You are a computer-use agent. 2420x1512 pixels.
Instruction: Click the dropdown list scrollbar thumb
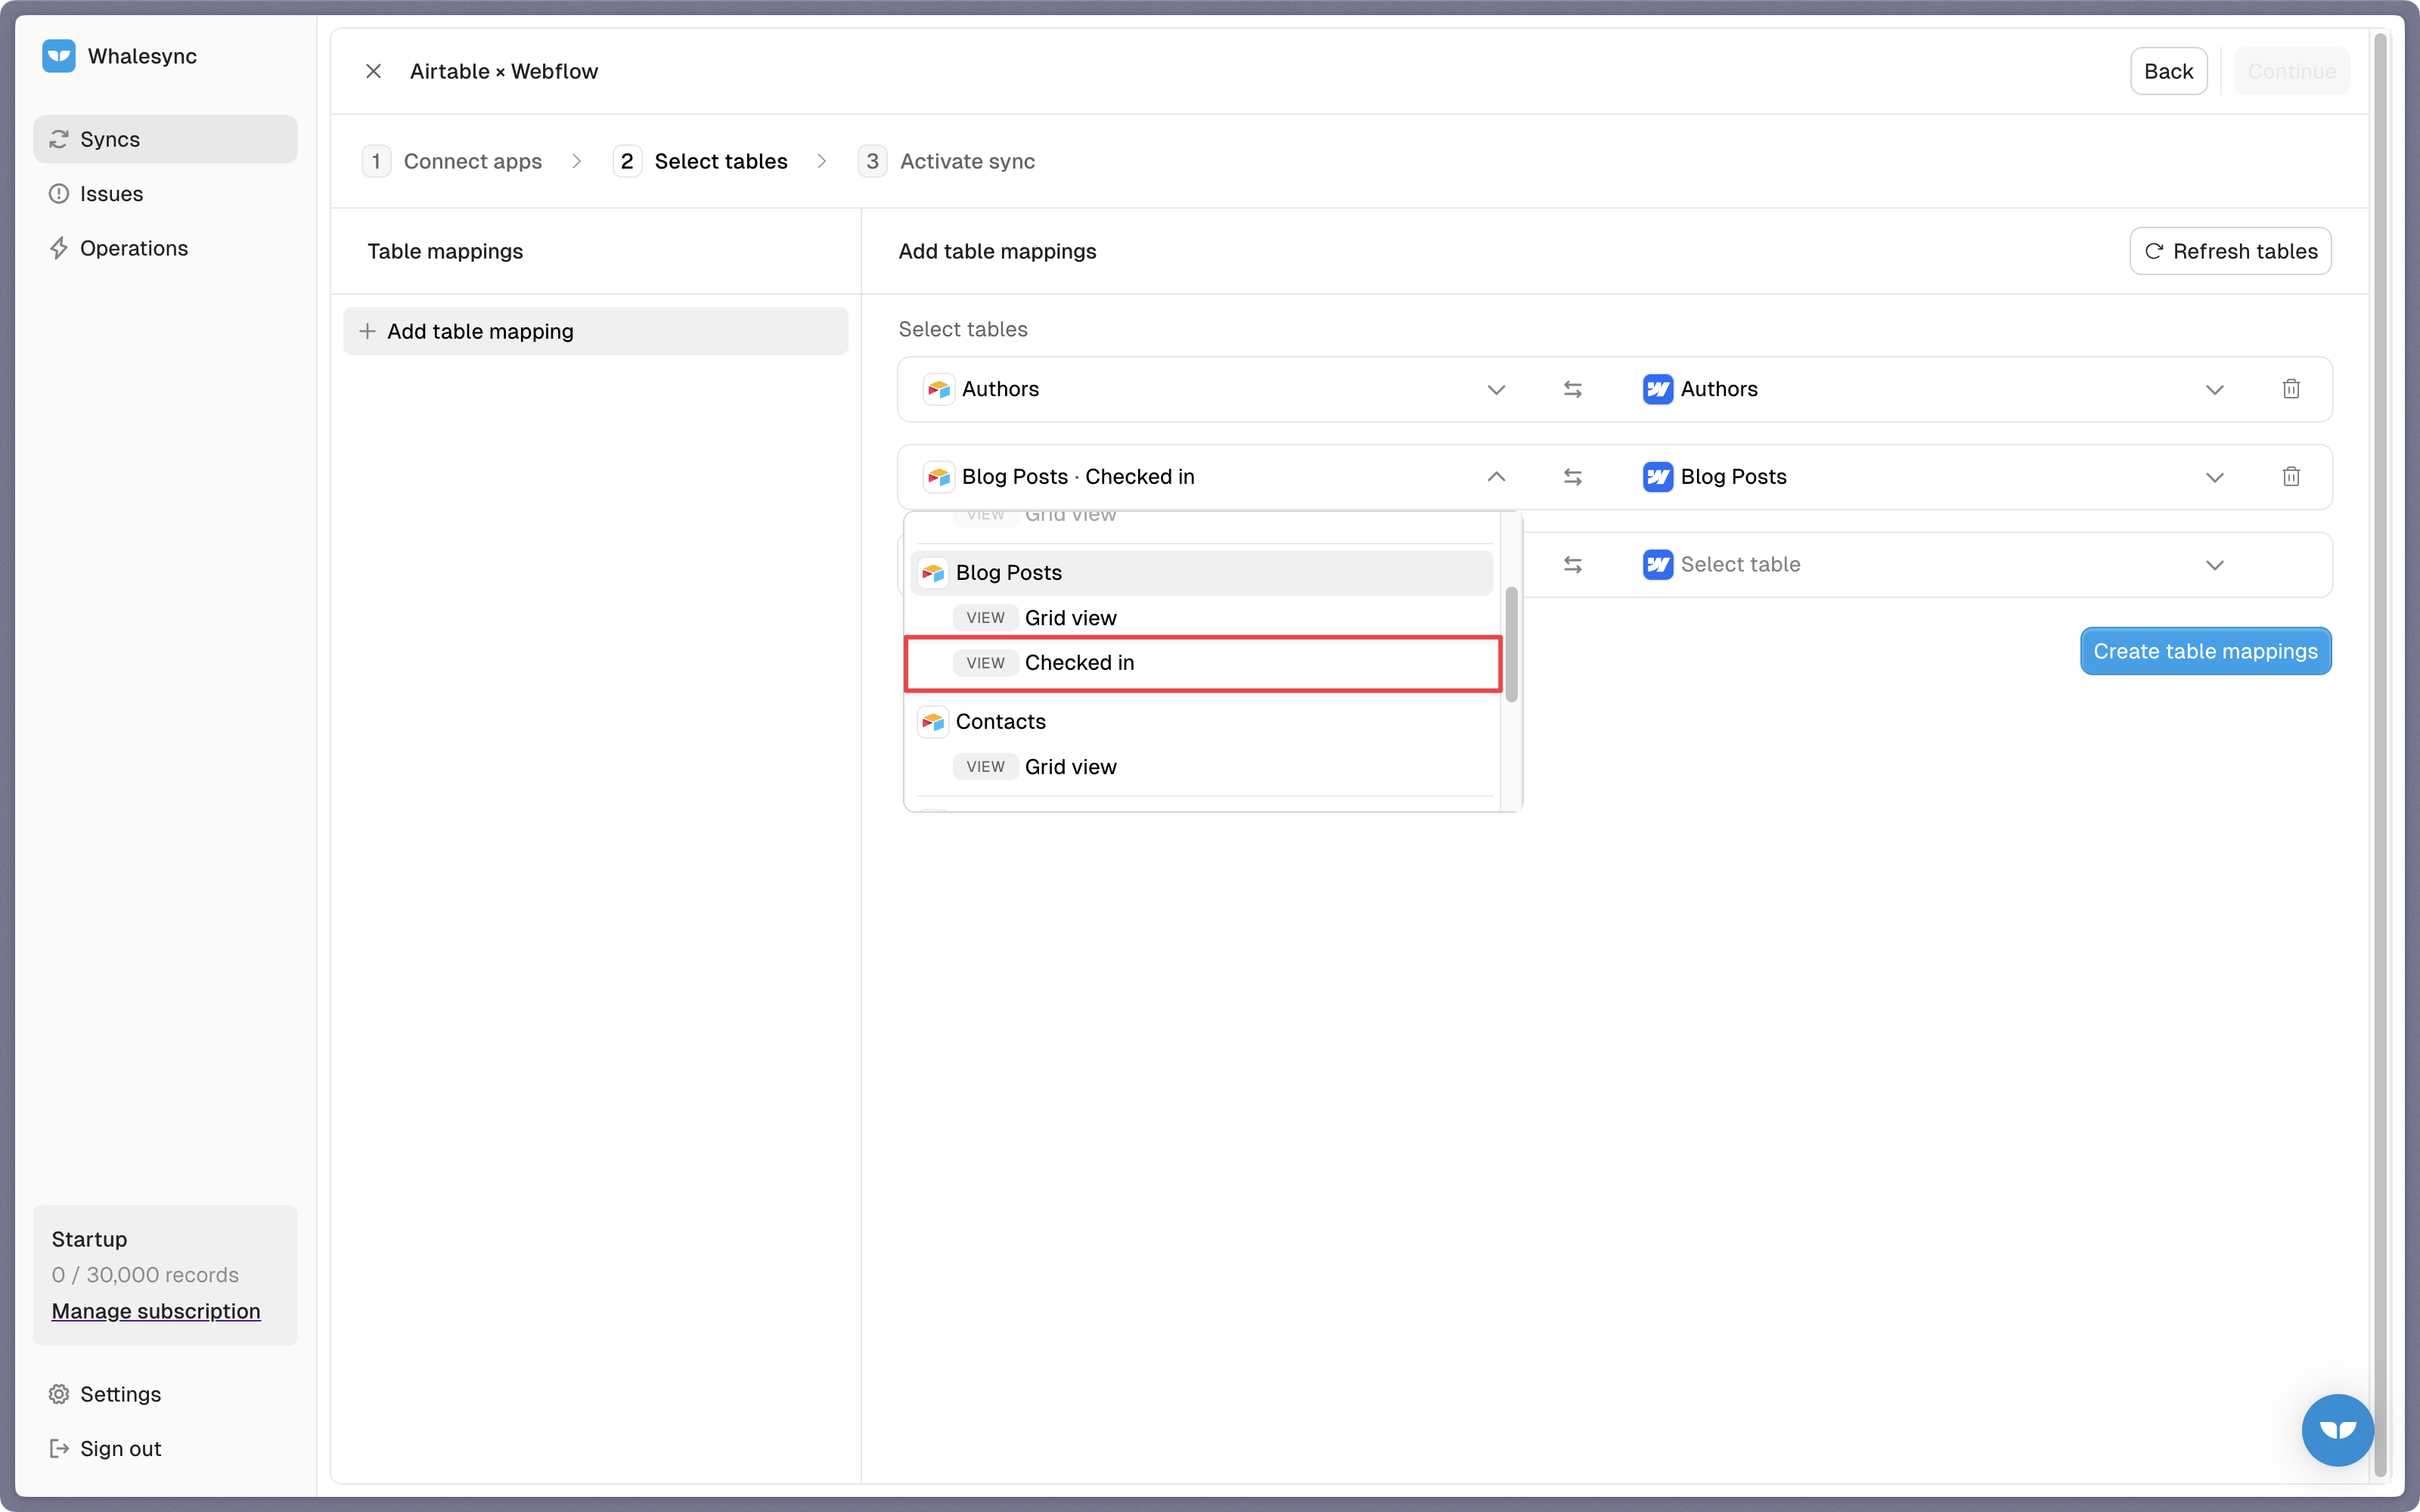coord(1511,645)
